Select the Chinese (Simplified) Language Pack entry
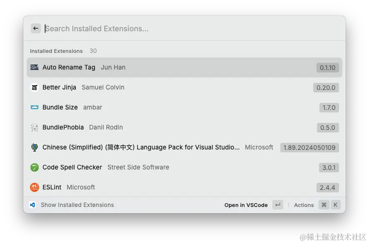 [184, 147]
